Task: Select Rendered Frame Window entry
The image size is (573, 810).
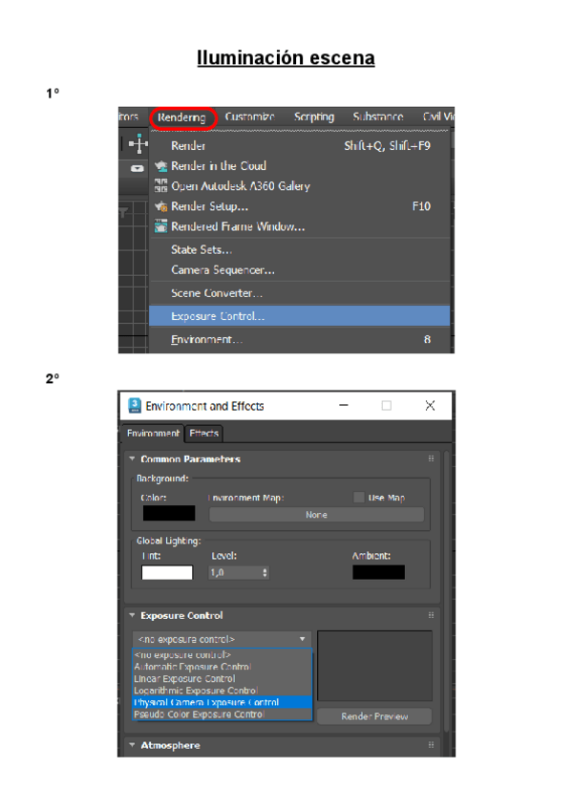Action: point(300,226)
